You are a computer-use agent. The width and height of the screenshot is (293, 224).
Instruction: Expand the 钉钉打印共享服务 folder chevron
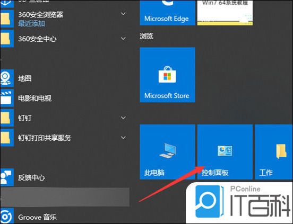click(123, 138)
